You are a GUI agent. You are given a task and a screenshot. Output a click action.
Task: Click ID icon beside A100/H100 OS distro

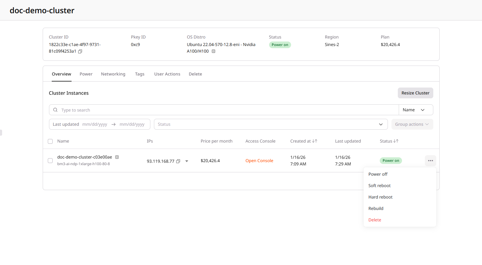pyautogui.click(x=213, y=51)
